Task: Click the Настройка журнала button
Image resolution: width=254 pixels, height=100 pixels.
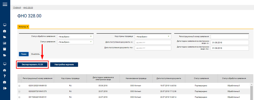Action: pyautogui.click(x=64, y=65)
